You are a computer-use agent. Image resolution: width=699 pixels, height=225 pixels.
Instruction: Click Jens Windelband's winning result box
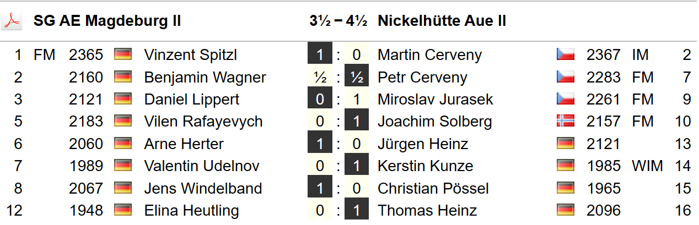[320, 188]
